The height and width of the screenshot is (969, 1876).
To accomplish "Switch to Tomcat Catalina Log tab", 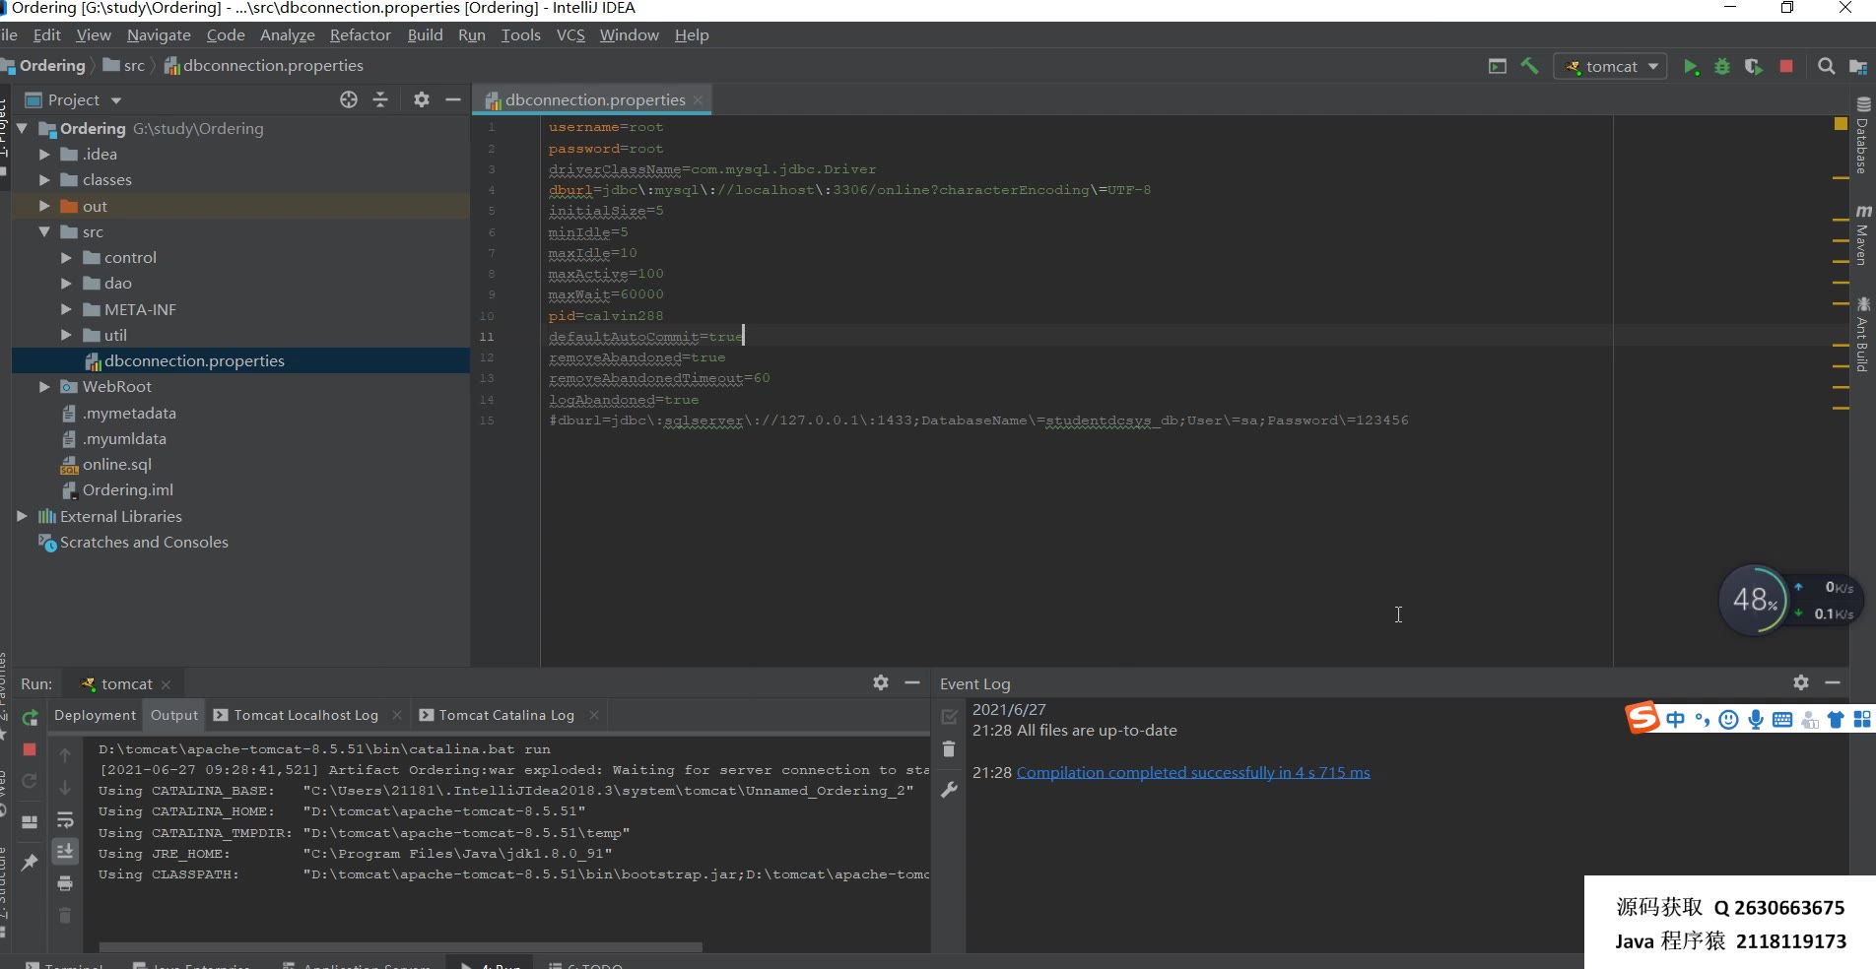I will click(x=506, y=715).
